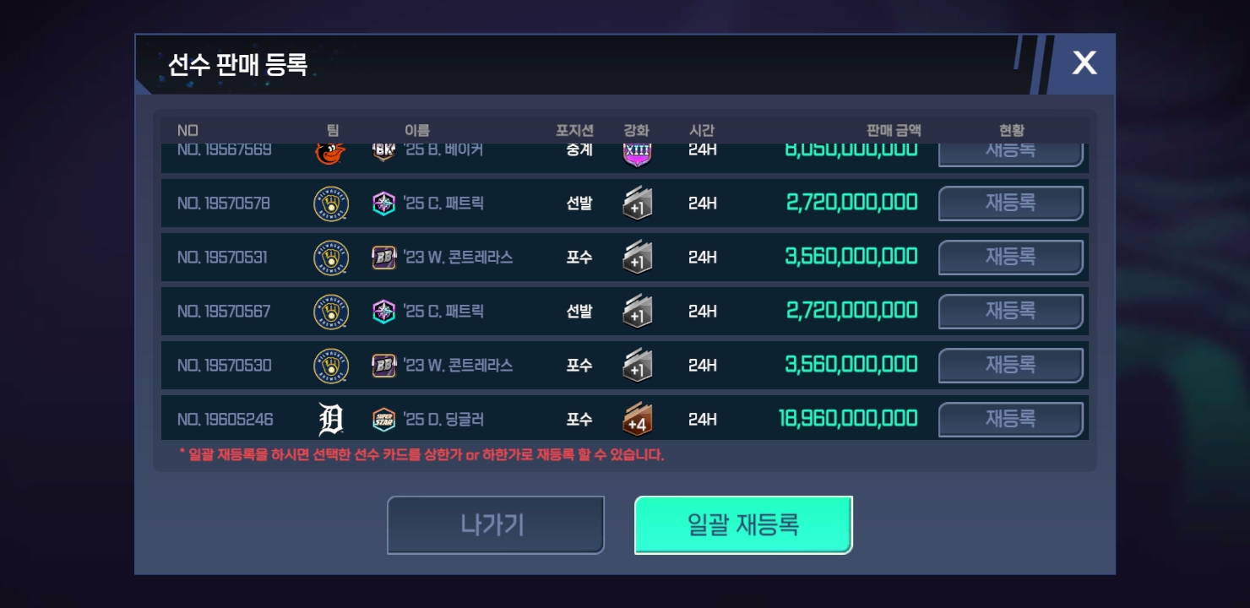This screenshot has height=608, width=1250.
Task: Click the Super Star card badge icon
Action: pos(383,419)
